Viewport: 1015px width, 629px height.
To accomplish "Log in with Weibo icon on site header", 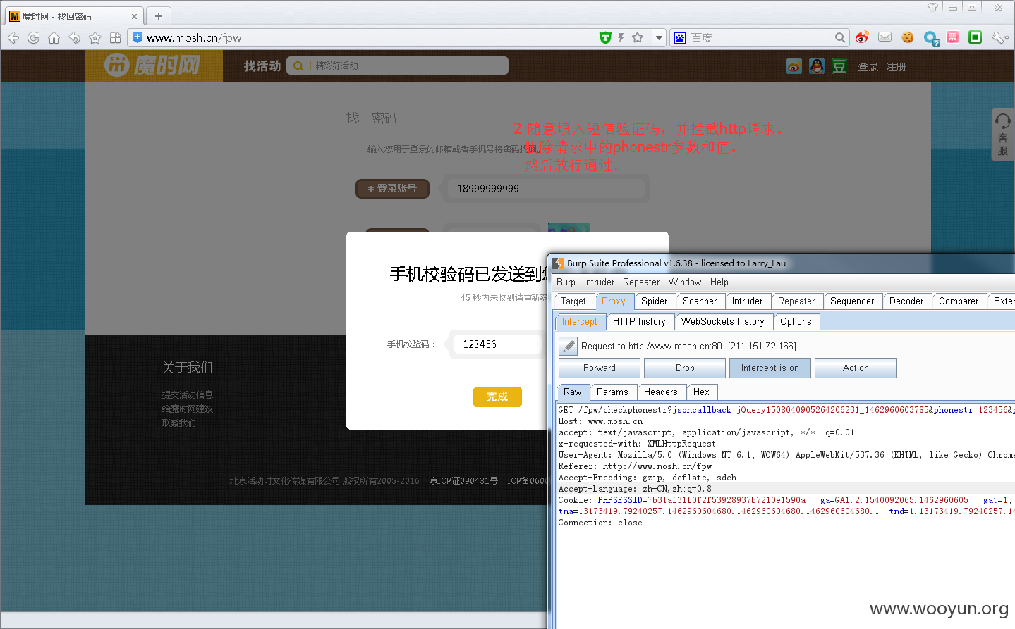I will (794, 66).
